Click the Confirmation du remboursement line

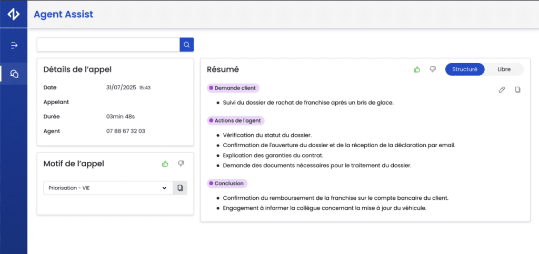click(x=335, y=198)
